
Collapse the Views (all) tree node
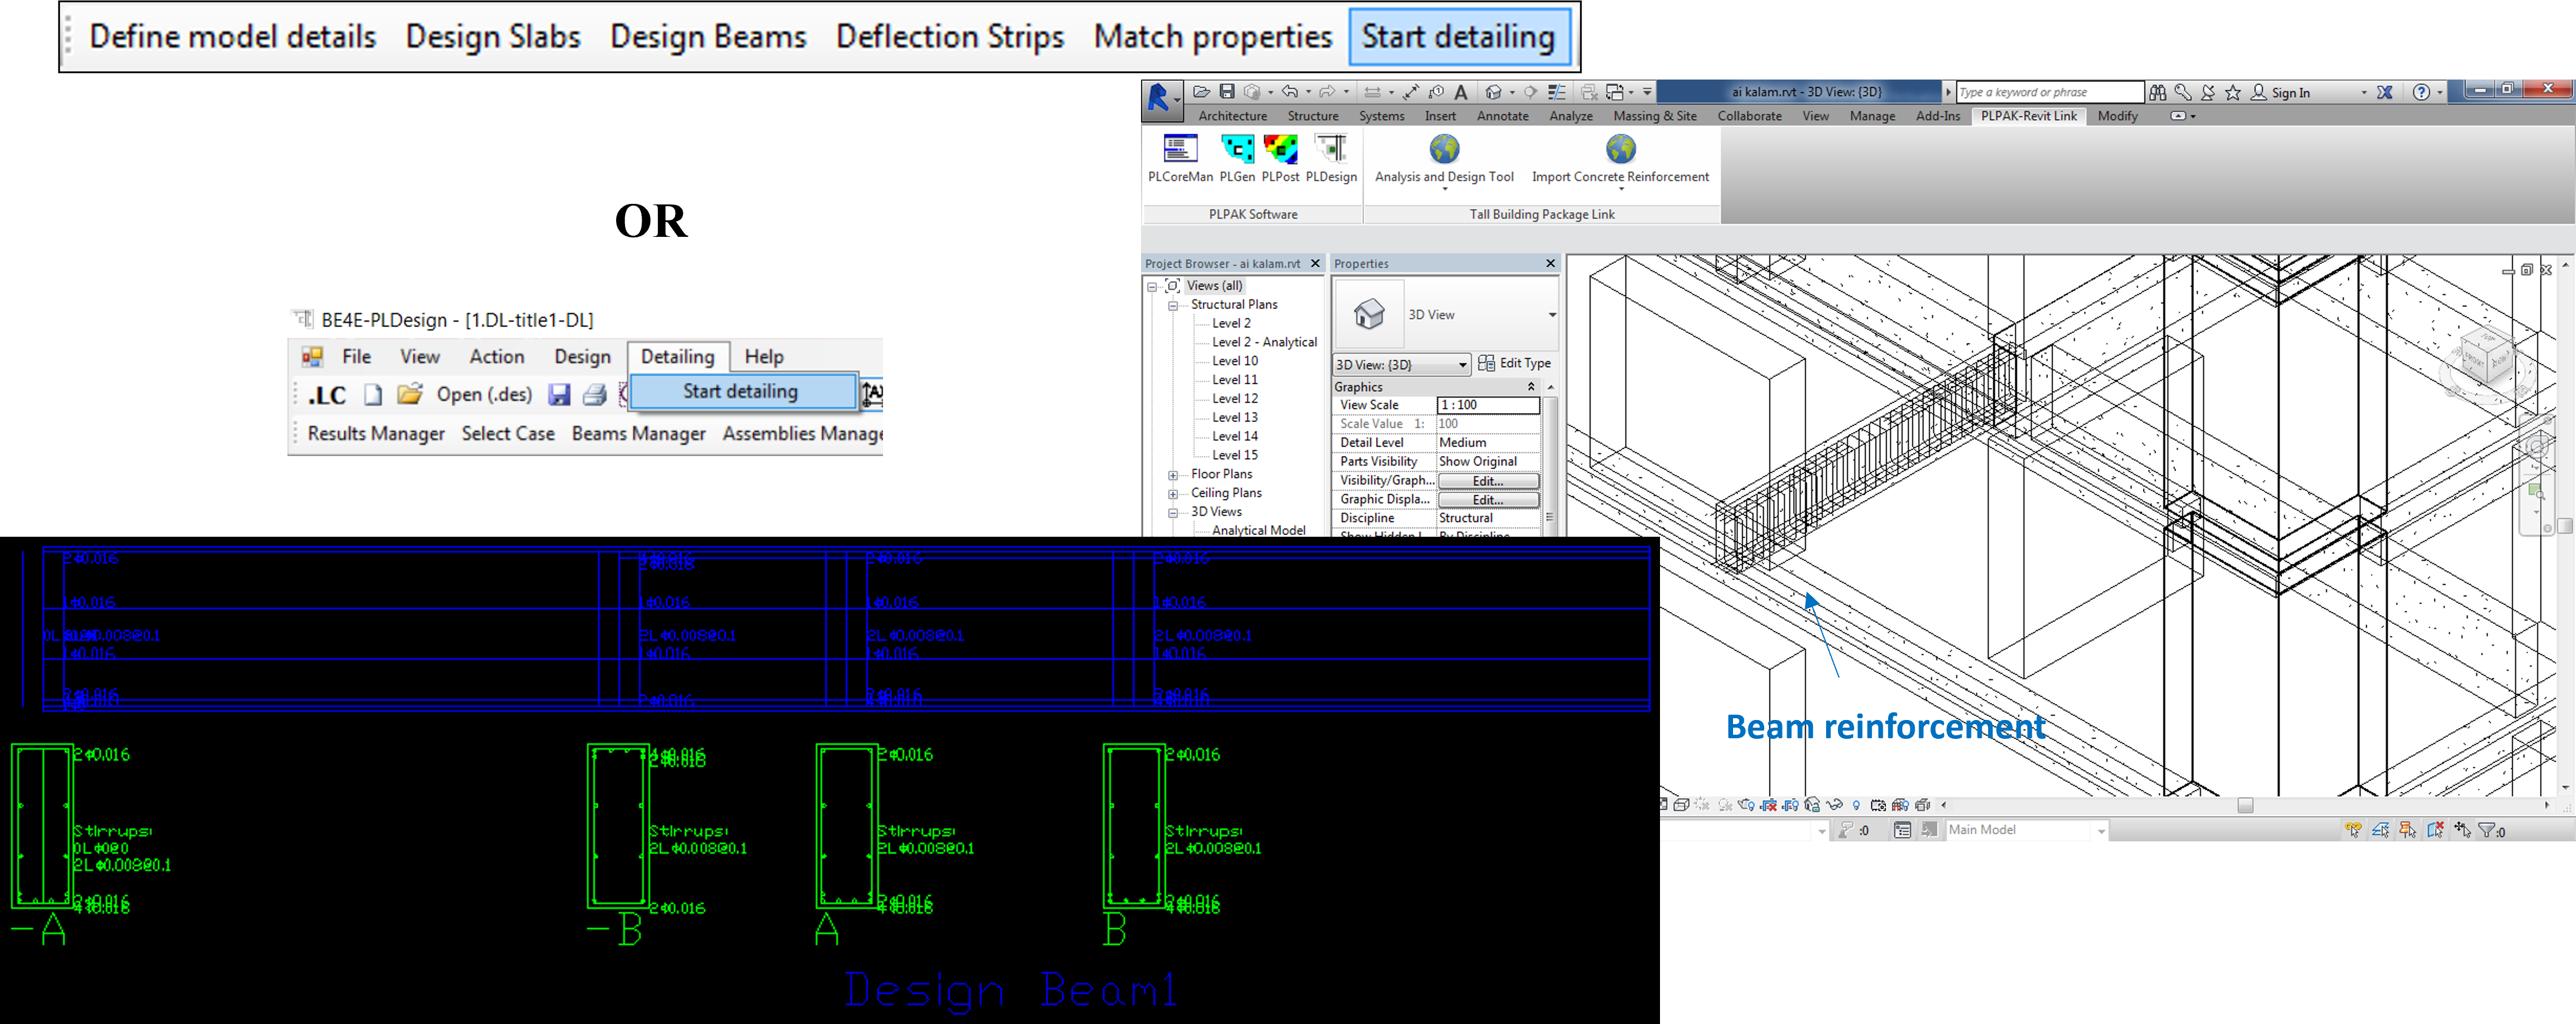click(x=1152, y=286)
